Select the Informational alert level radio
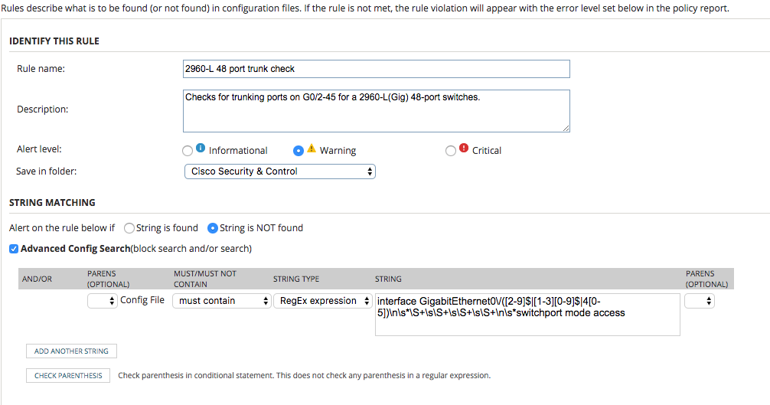The width and height of the screenshot is (770, 405). 188,151
